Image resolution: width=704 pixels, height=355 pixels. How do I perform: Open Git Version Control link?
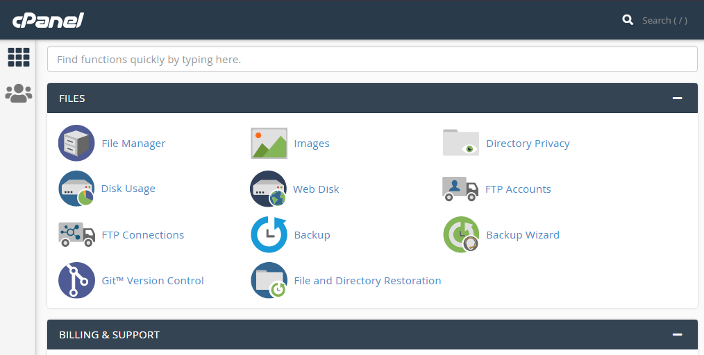(x=153, y=281)
